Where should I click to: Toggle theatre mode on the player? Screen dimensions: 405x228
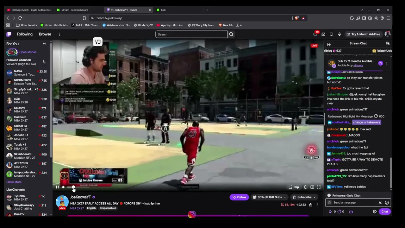point(312,187)
